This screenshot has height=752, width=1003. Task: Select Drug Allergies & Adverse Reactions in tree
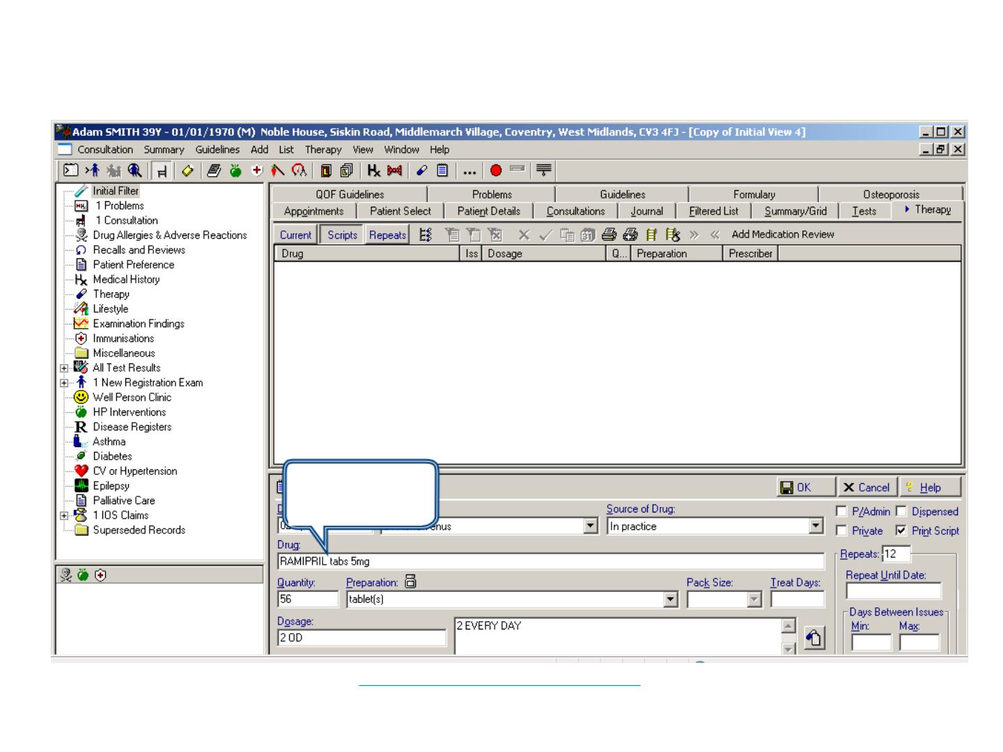coord(169,235)
